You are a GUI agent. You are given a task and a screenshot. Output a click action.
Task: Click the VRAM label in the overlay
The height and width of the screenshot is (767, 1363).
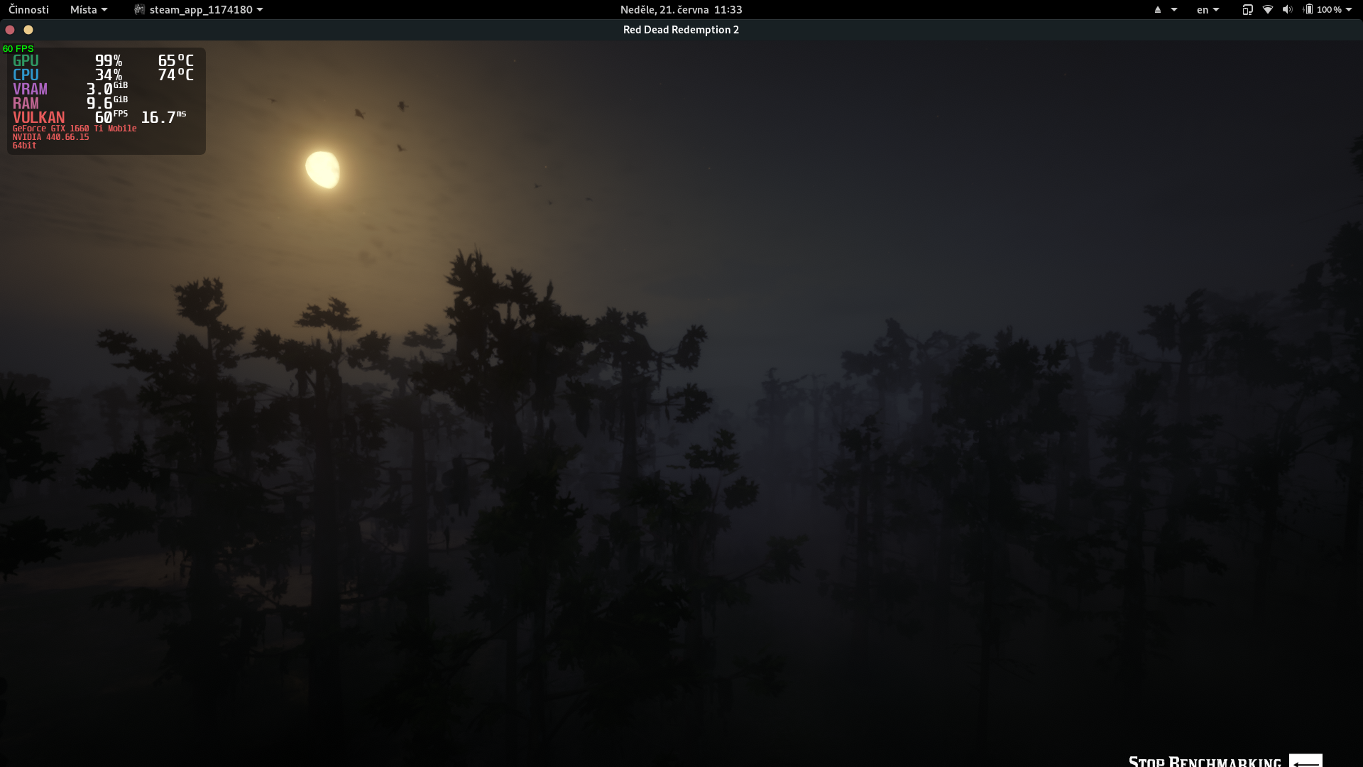pos(30,89)
